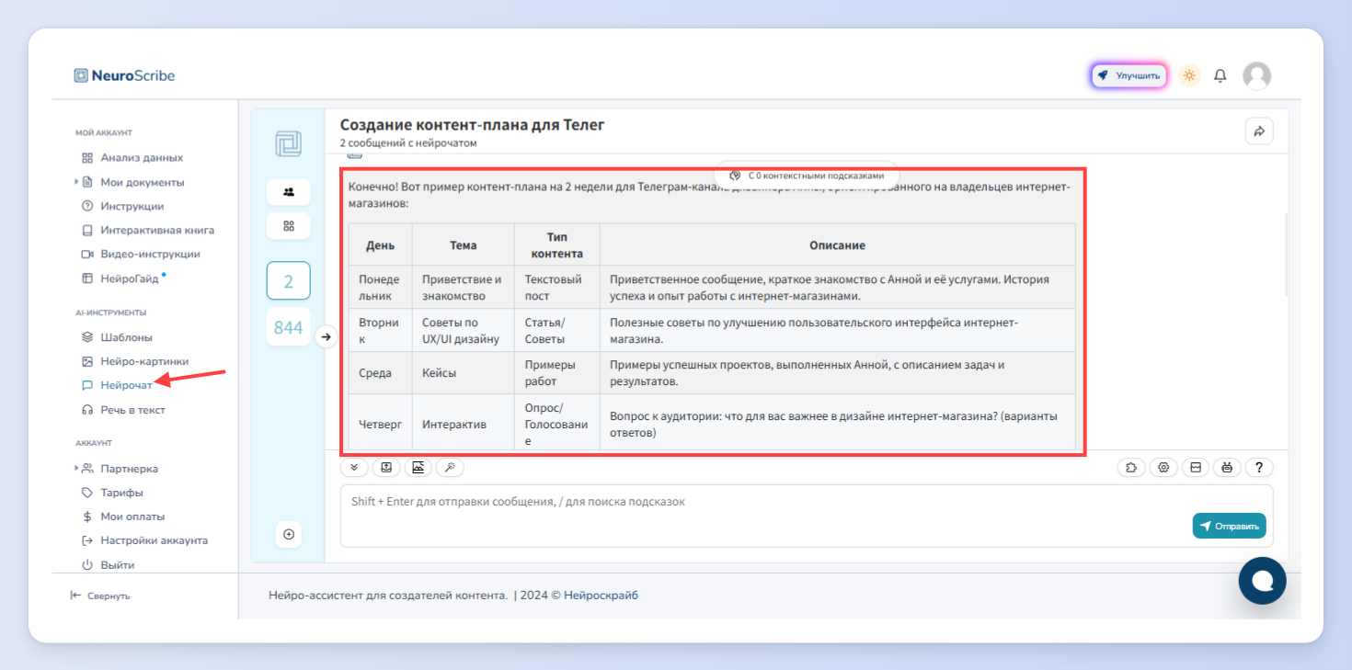
Task: Expand Партнерка submenu arrow
Action: [76, 469]
